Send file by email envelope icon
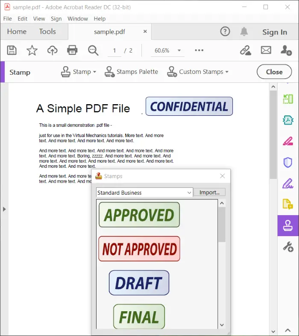Viewport: 299px width, 336px height. pyautogui.click(x=266, y=50)
